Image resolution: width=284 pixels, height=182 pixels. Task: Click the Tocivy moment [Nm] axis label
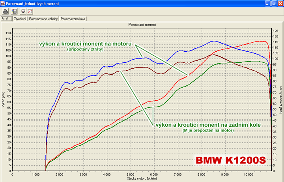(281, 99)
